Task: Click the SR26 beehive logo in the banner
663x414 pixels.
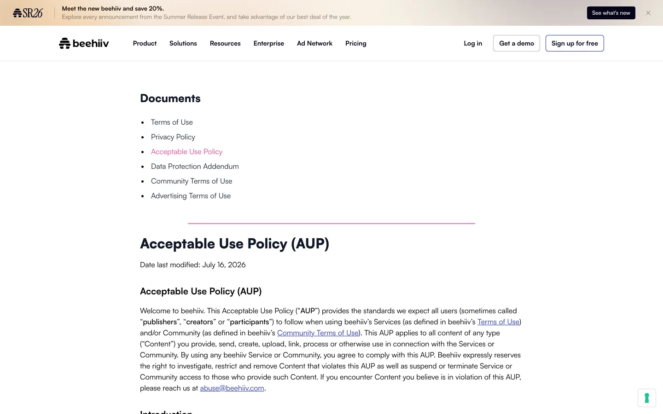Action: (28, 13)
